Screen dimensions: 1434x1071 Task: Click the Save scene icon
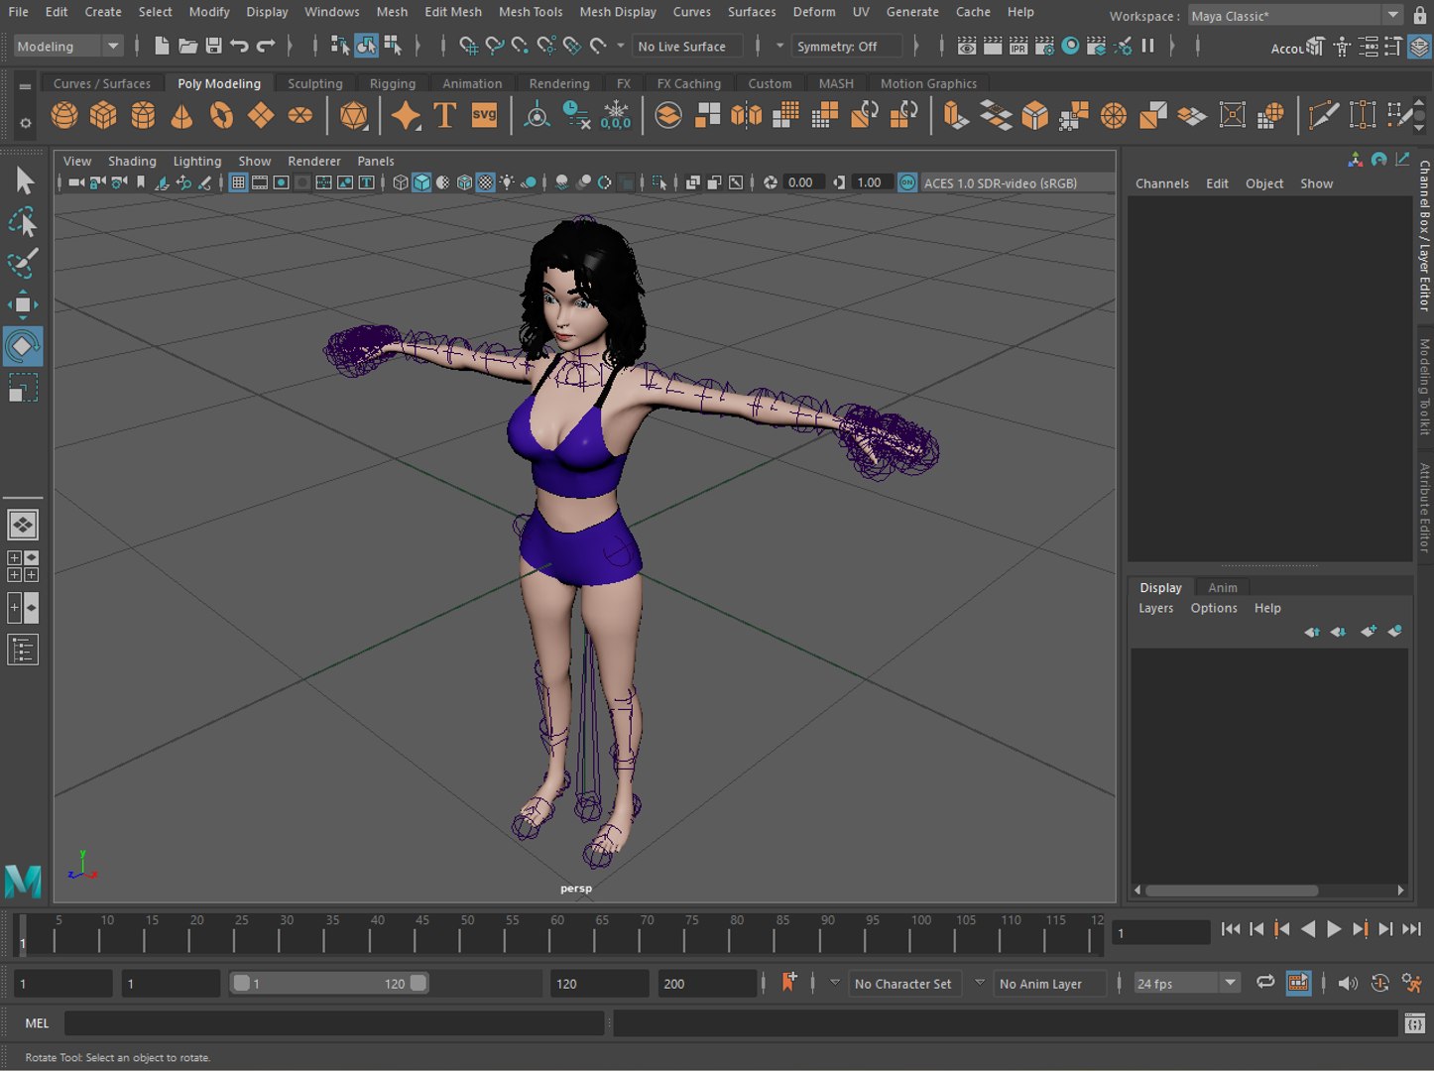coord(213,46)
